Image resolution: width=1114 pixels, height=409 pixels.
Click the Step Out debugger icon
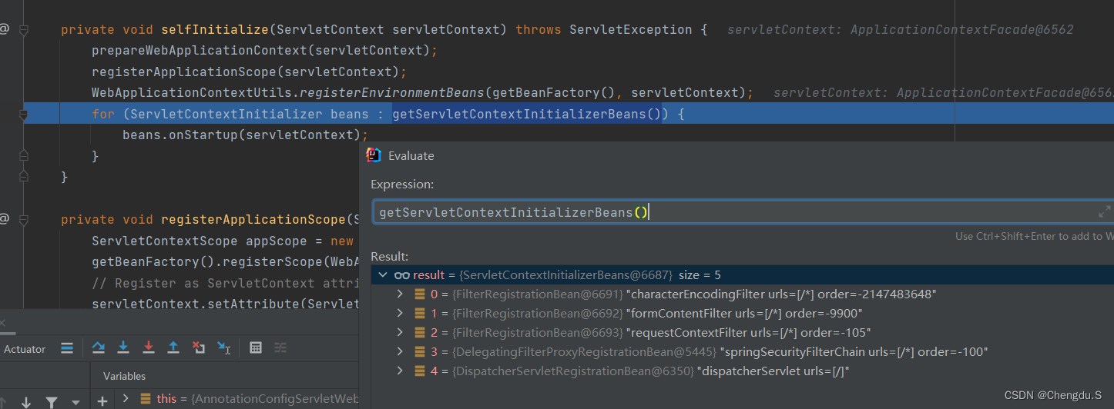173,348
